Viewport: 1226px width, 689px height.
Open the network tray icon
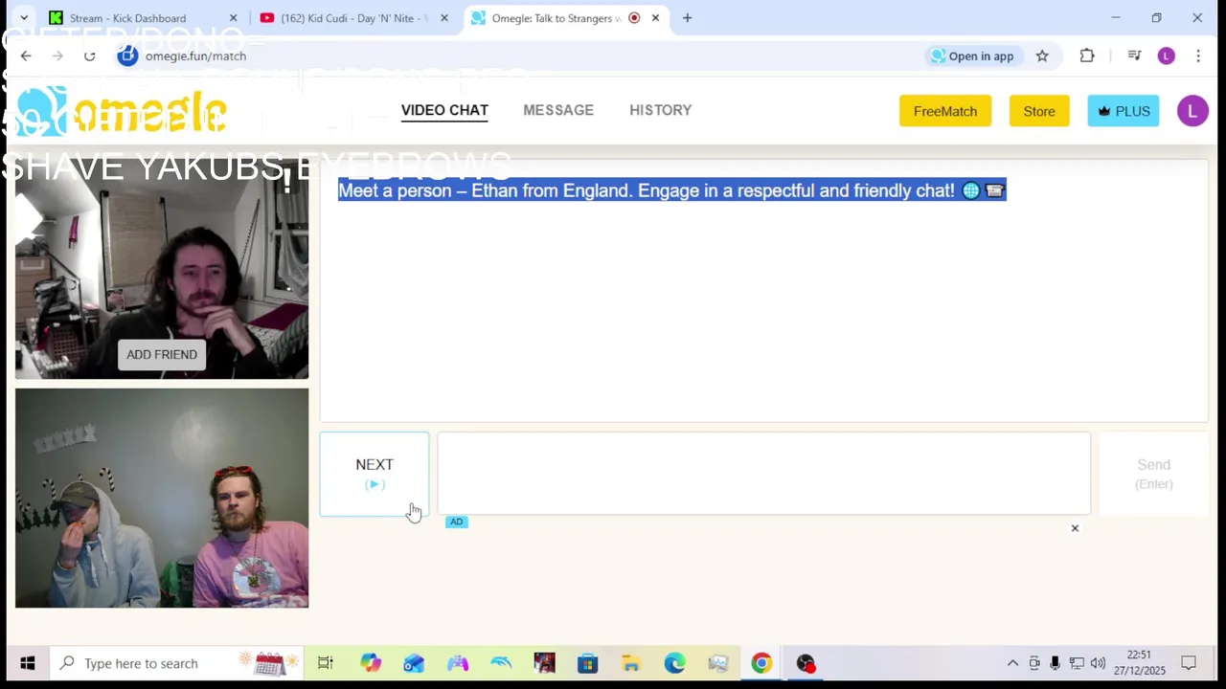1077,663
